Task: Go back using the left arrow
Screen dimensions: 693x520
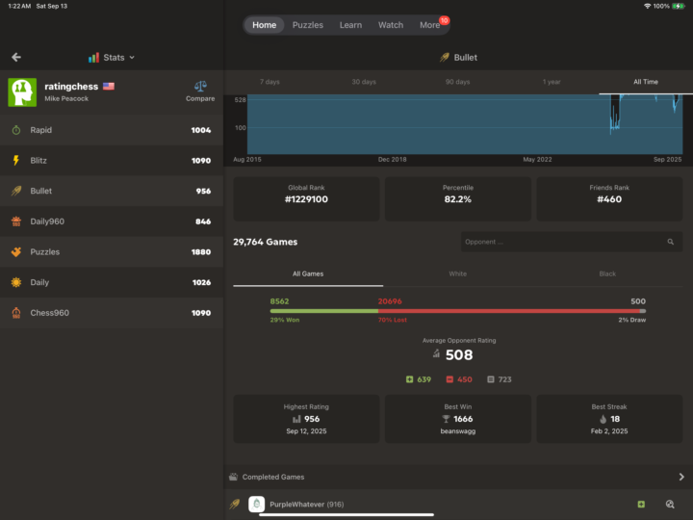Action: coord(16,57)
